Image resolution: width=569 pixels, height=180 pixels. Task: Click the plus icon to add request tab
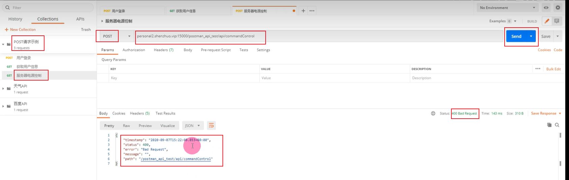coord(303,11)
